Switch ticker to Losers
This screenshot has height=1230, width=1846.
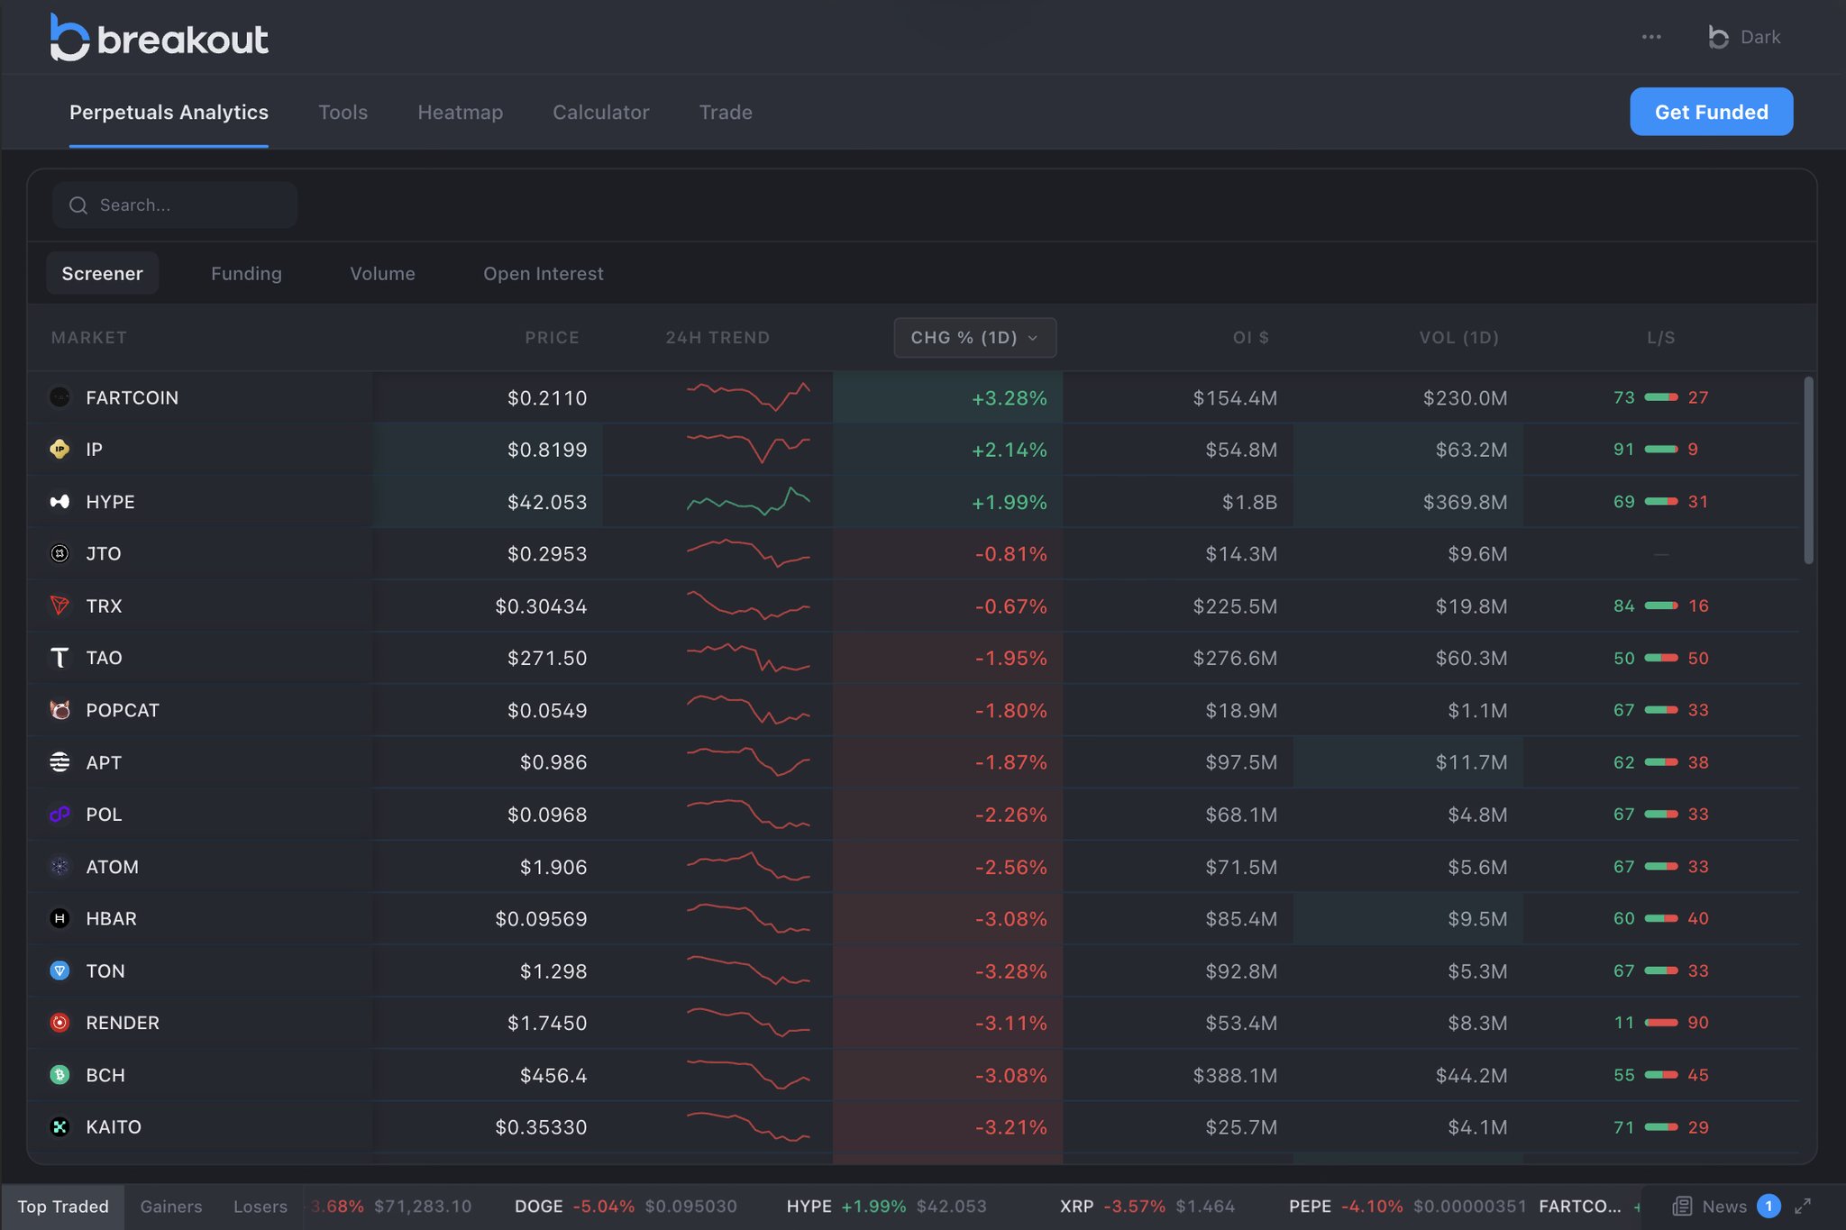[x=260, y=1207]
